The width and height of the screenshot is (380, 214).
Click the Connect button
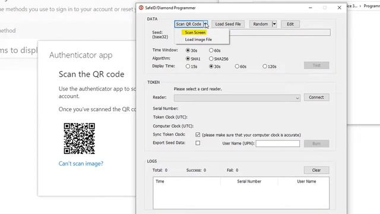point(316,97)
